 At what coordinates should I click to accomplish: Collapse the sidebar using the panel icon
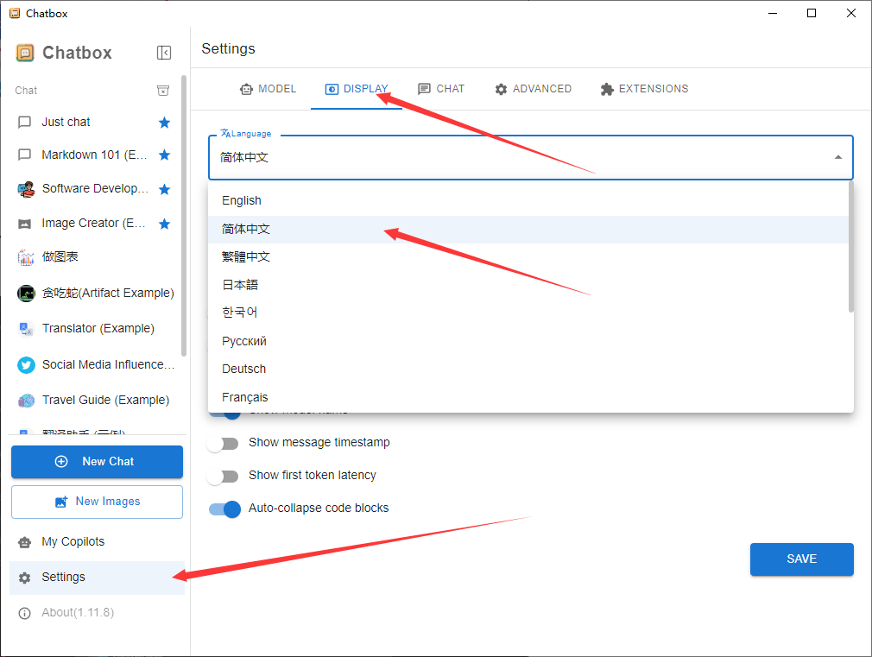click(164, 53)
